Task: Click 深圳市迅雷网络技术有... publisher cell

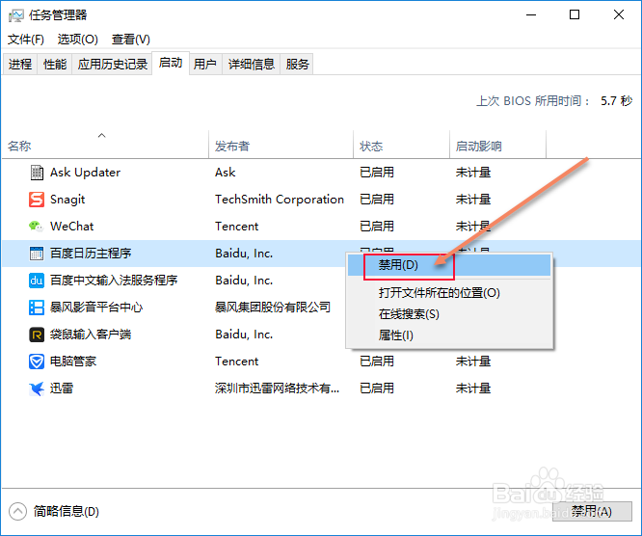Action: [278, 389]
